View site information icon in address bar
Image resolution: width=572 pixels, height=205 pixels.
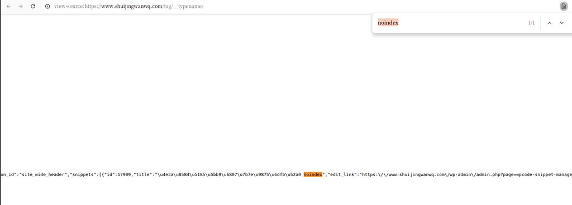pos(47,6)
